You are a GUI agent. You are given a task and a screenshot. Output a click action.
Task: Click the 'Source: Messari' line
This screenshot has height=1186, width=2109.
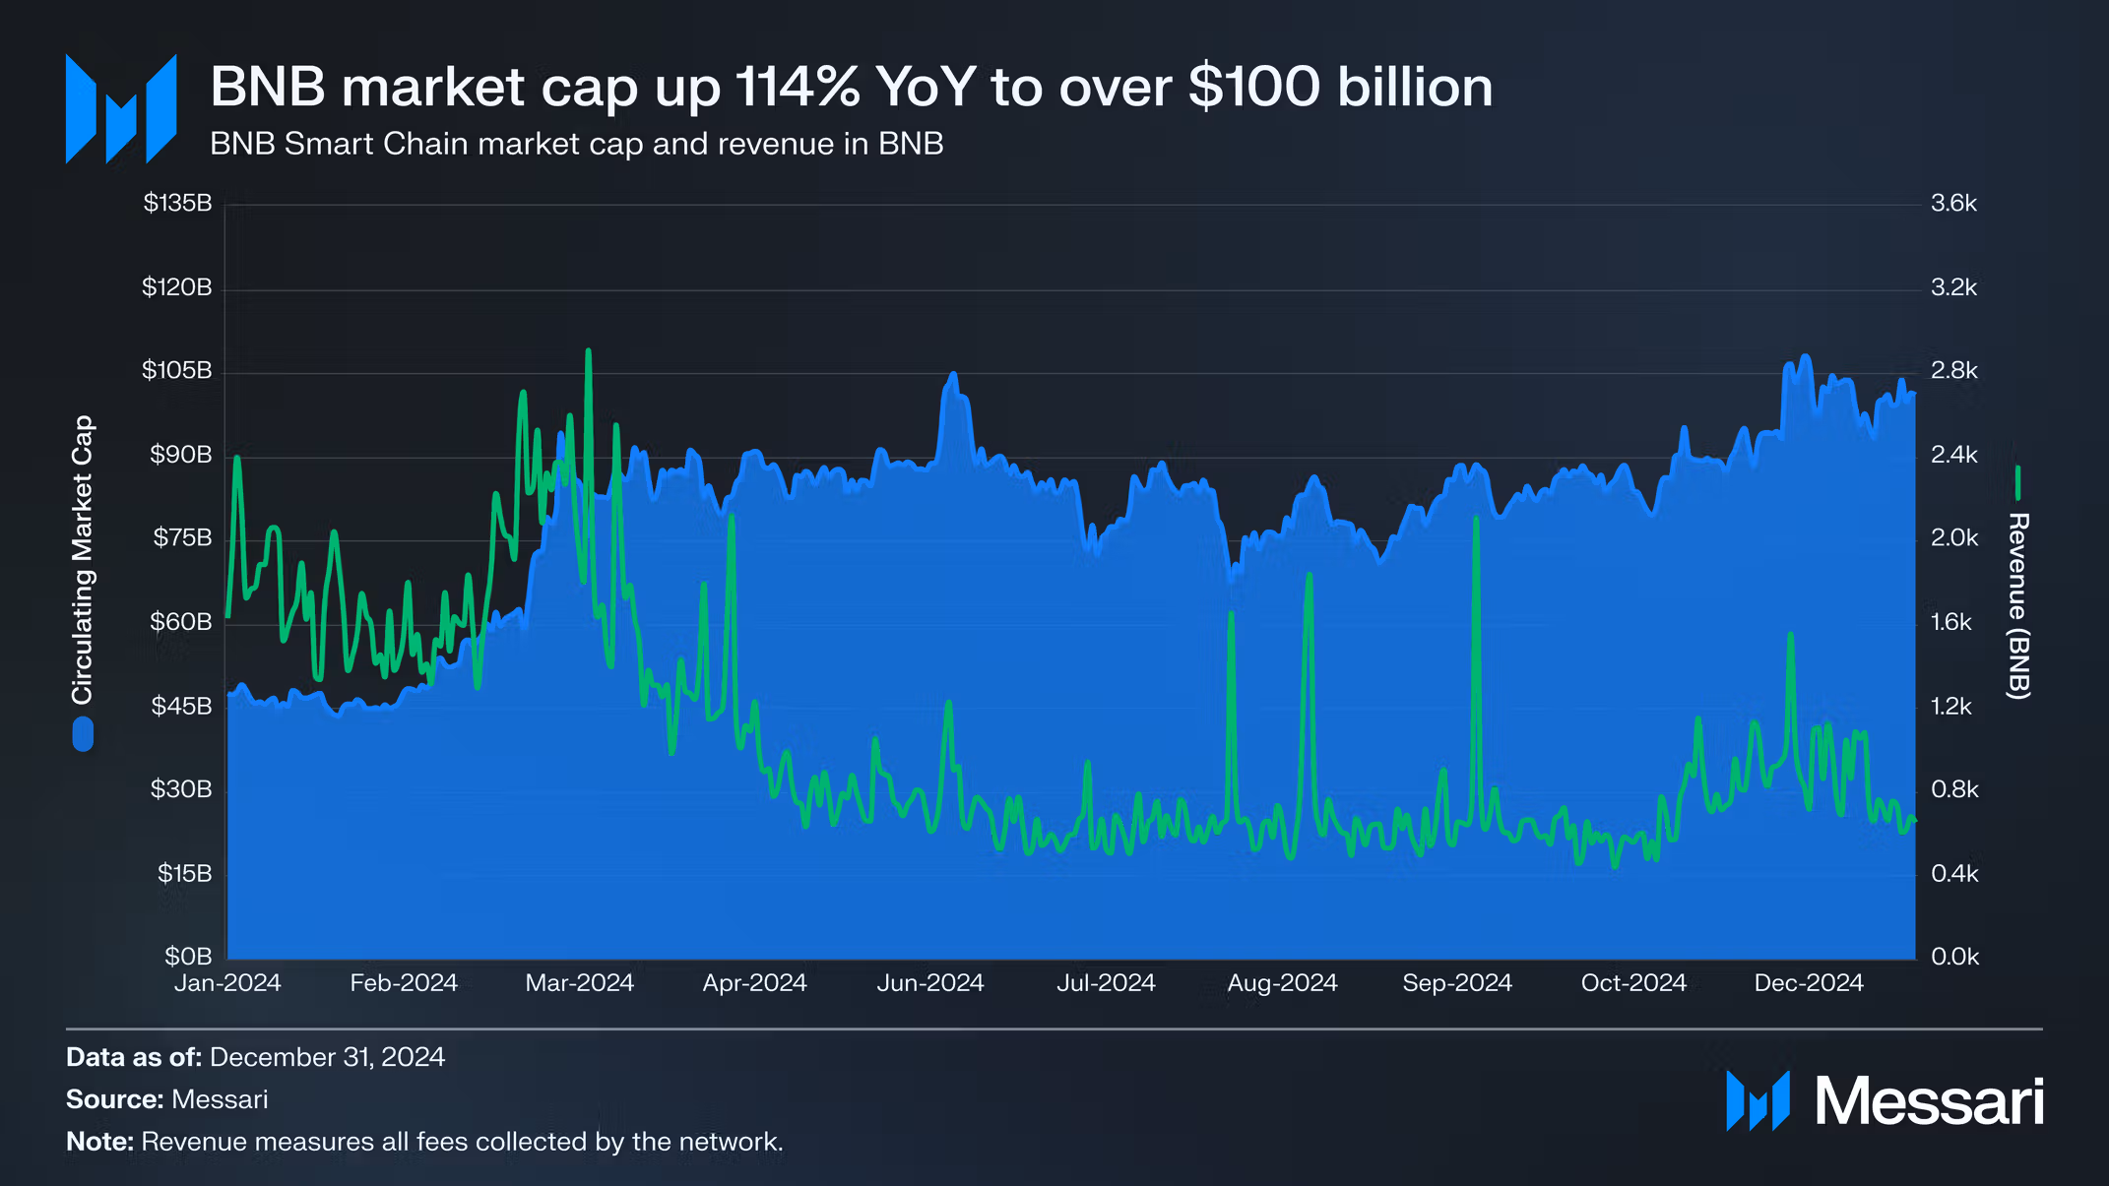pos(166,1099)
